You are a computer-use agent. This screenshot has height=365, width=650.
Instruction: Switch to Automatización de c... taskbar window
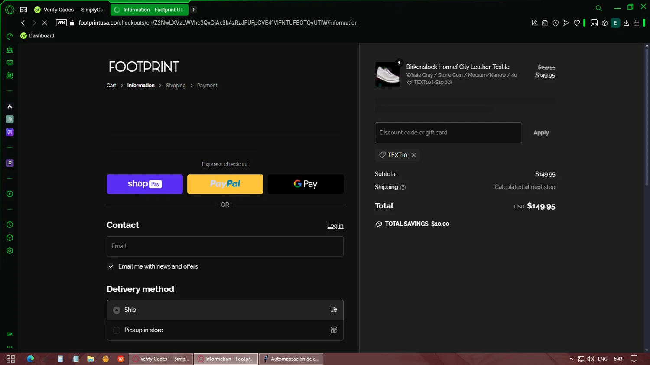point(291,359)
